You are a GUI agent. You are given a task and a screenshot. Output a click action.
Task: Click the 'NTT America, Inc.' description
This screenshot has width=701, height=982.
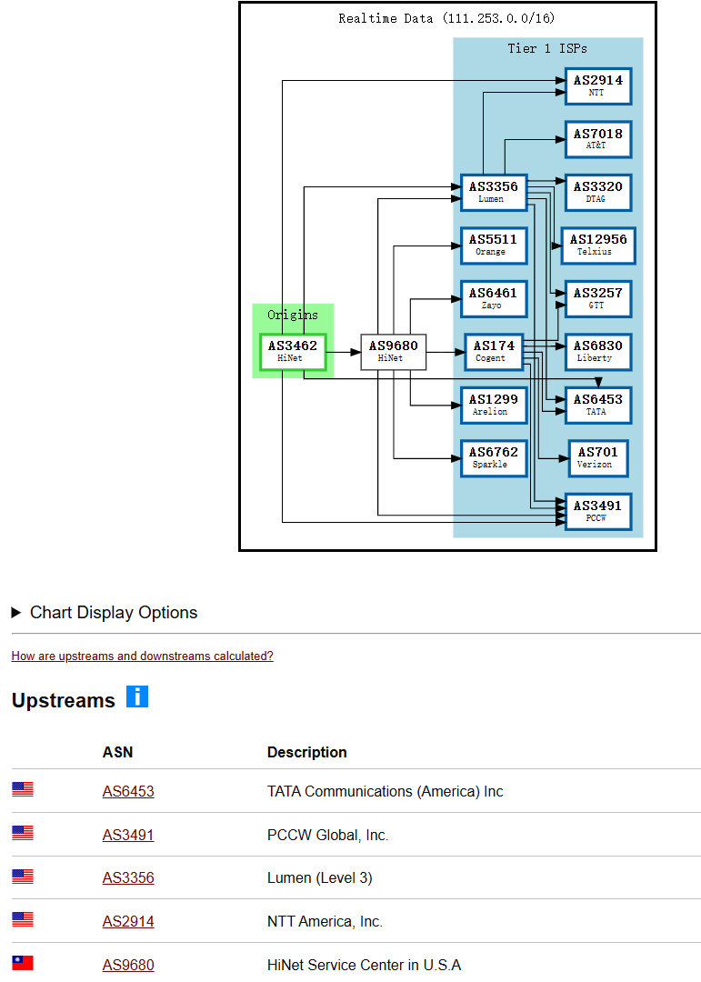tap(325, 921)
